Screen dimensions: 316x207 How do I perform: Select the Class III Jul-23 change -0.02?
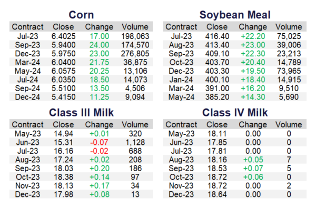pyautogui.click(x=99, y=151)
